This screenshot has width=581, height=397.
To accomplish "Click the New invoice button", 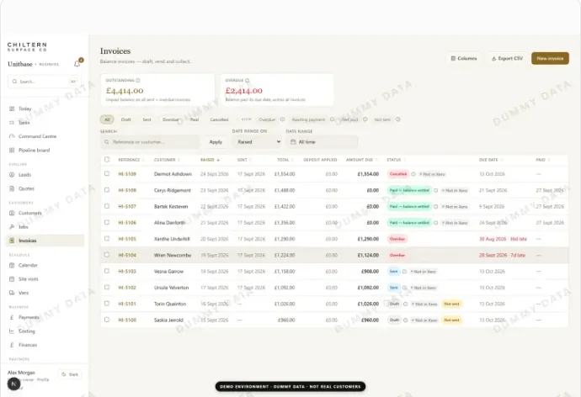I will pos(550,59).
